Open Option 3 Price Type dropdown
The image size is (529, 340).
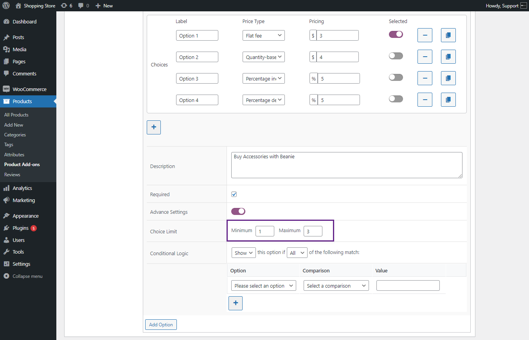[x=264, y=79]
